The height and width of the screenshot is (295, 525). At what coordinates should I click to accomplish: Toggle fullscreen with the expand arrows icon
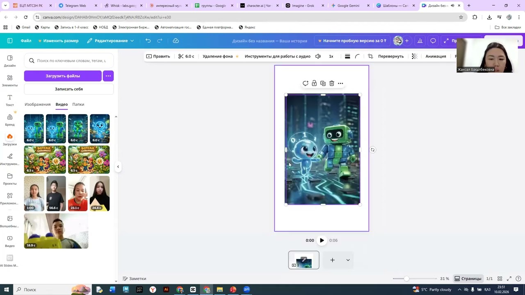coord(509,279)
